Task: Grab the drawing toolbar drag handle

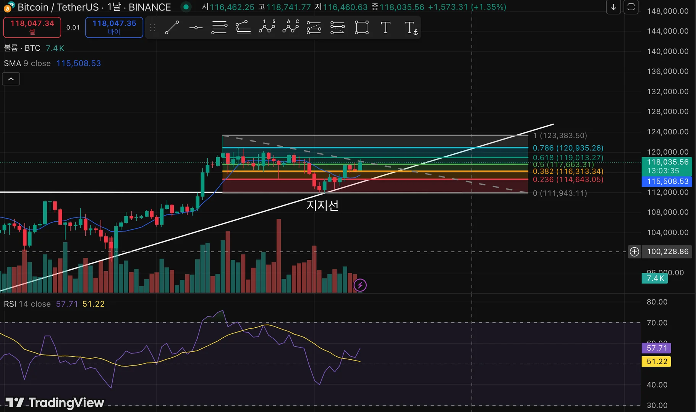Action: pos(152,27)
